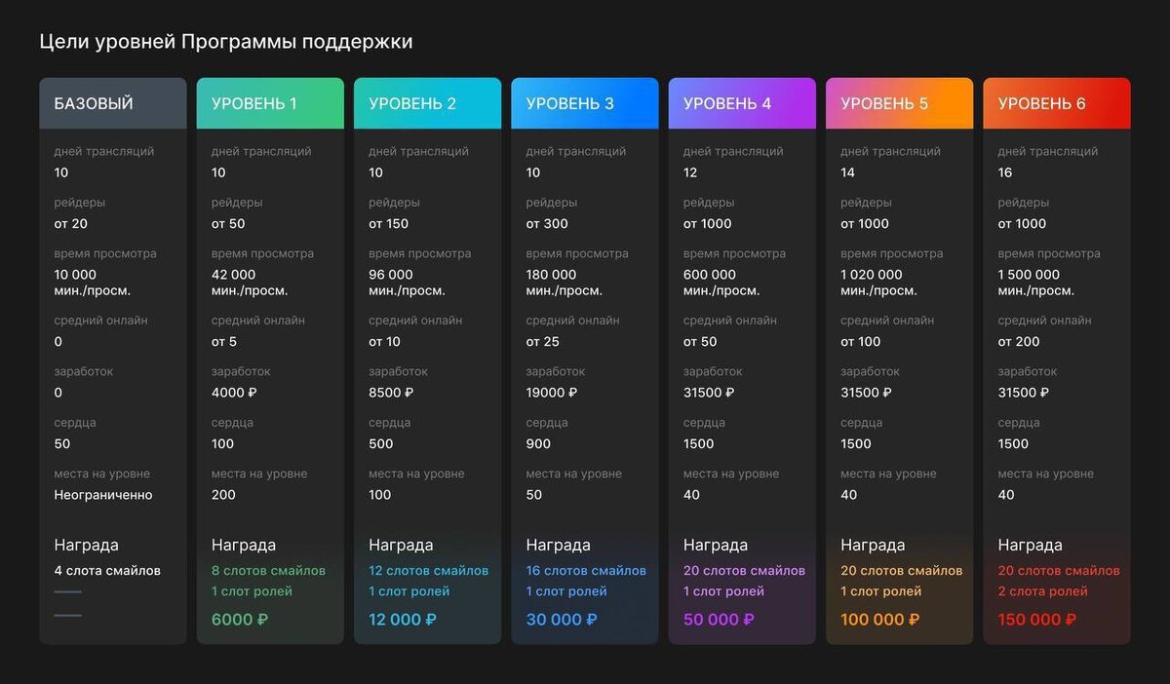The height and width of the screenshot is (684, 1170).
Task: Click hearts value '50' in Базовый
Action: point(62,443)
